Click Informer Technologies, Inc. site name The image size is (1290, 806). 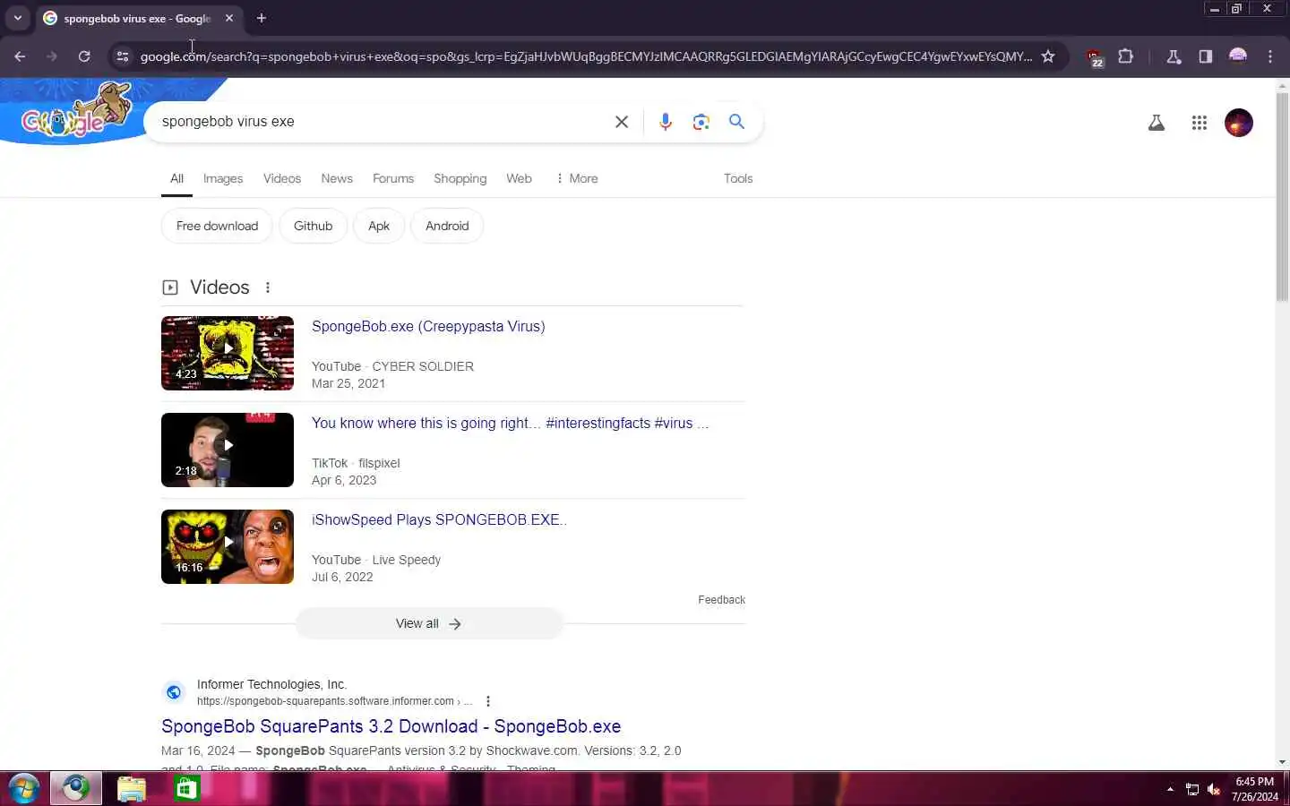click(x=271, y=684)
